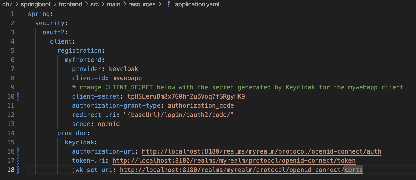Click the secret value tpHSLeruDm8x7G0hnZuBVoq7fSRgyHK9

186,96
